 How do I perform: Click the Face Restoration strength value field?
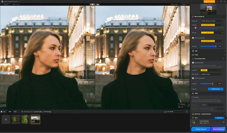click(x=220, y=84)
